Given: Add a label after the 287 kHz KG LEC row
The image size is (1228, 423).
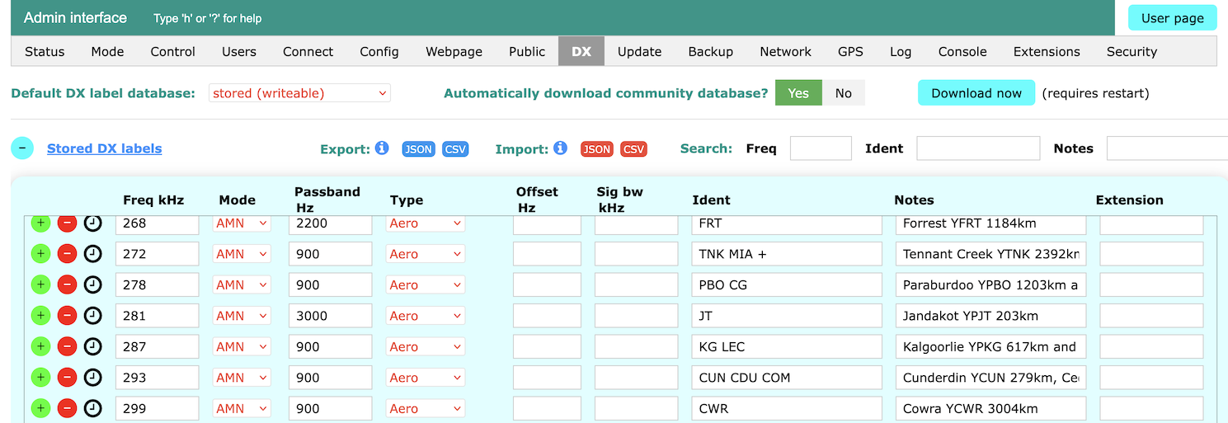Looking at the screenshot, I should pyautogui.click(x=40, y=346).
